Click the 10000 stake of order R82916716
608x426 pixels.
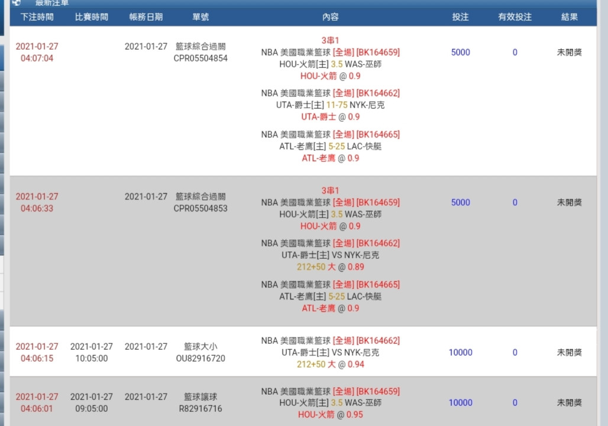(x=460, y=403)
